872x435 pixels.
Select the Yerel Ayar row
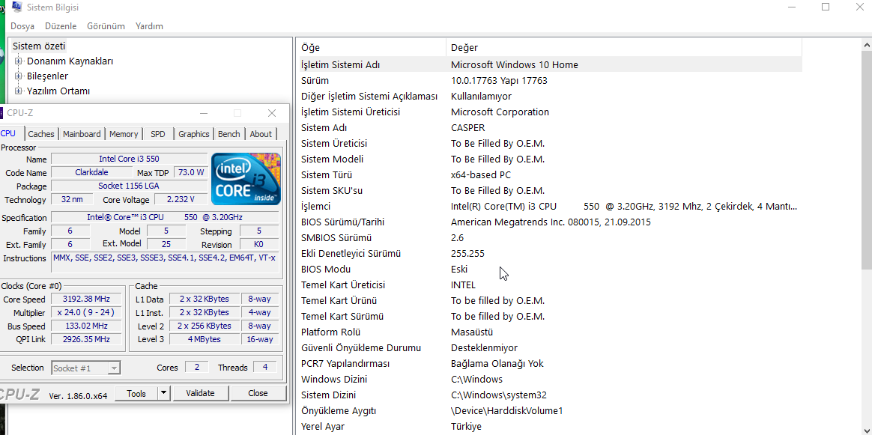pos(551,427)
